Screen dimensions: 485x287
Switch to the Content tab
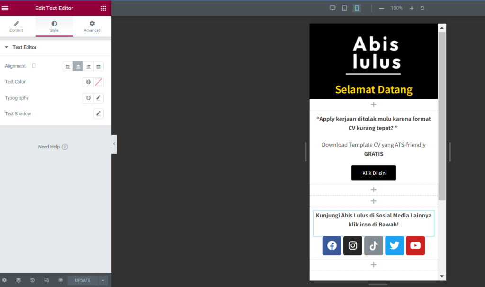[16, 26]
